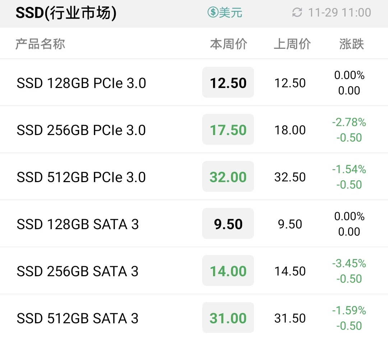Open the SSD 128GB SATA 3 row
388x338 pixels.
194,223
